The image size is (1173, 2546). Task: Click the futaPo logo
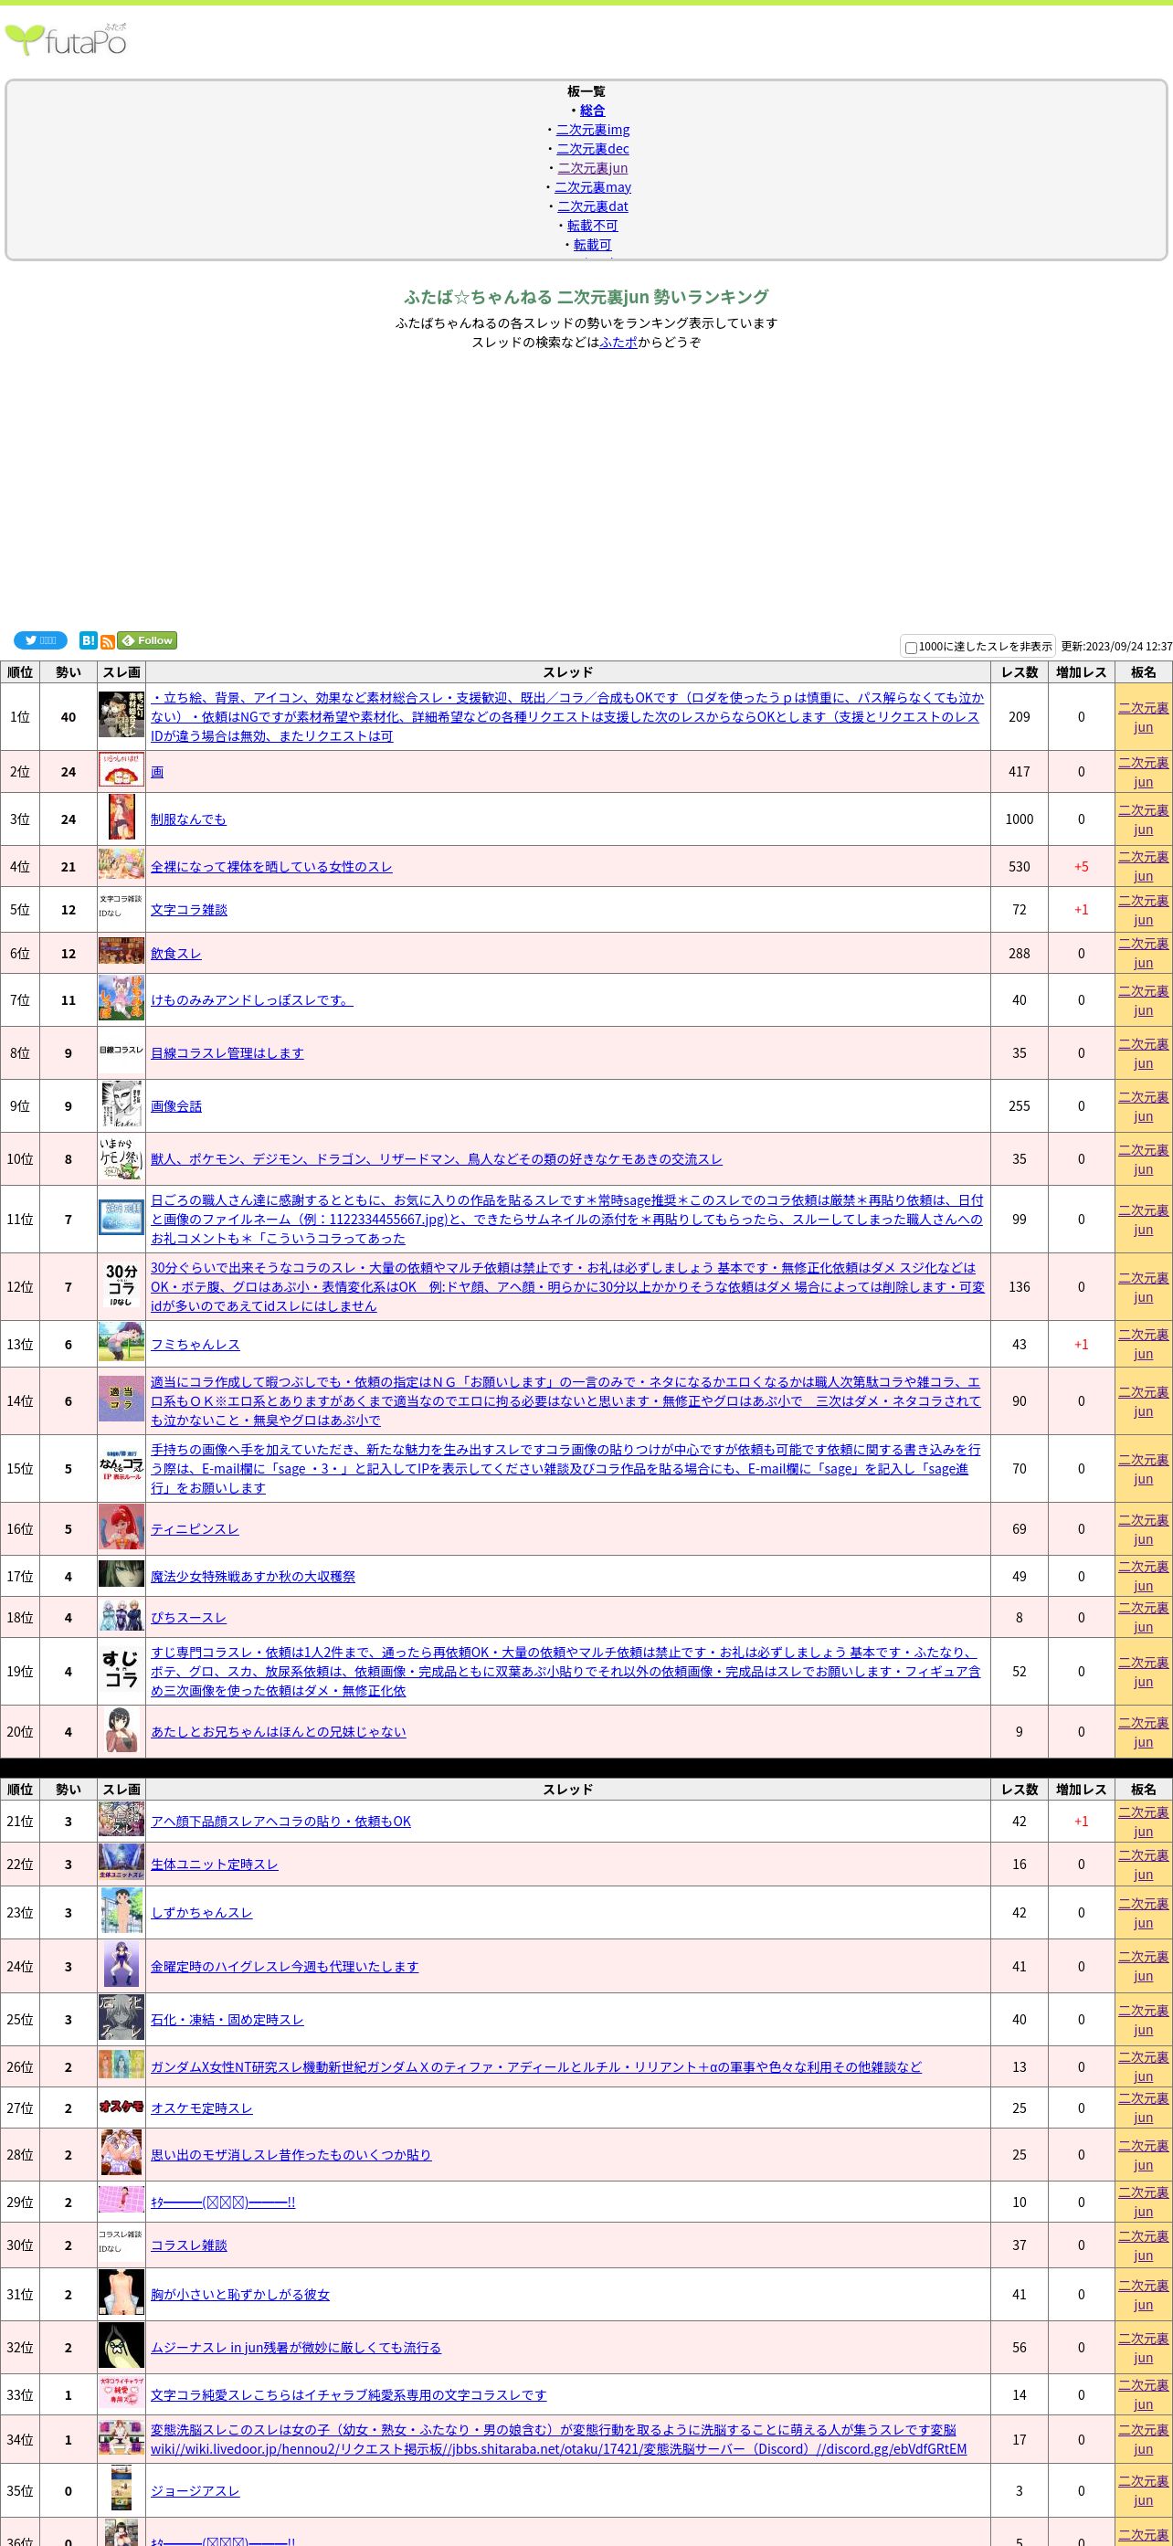pyautogui.click(x=65, y=39)
